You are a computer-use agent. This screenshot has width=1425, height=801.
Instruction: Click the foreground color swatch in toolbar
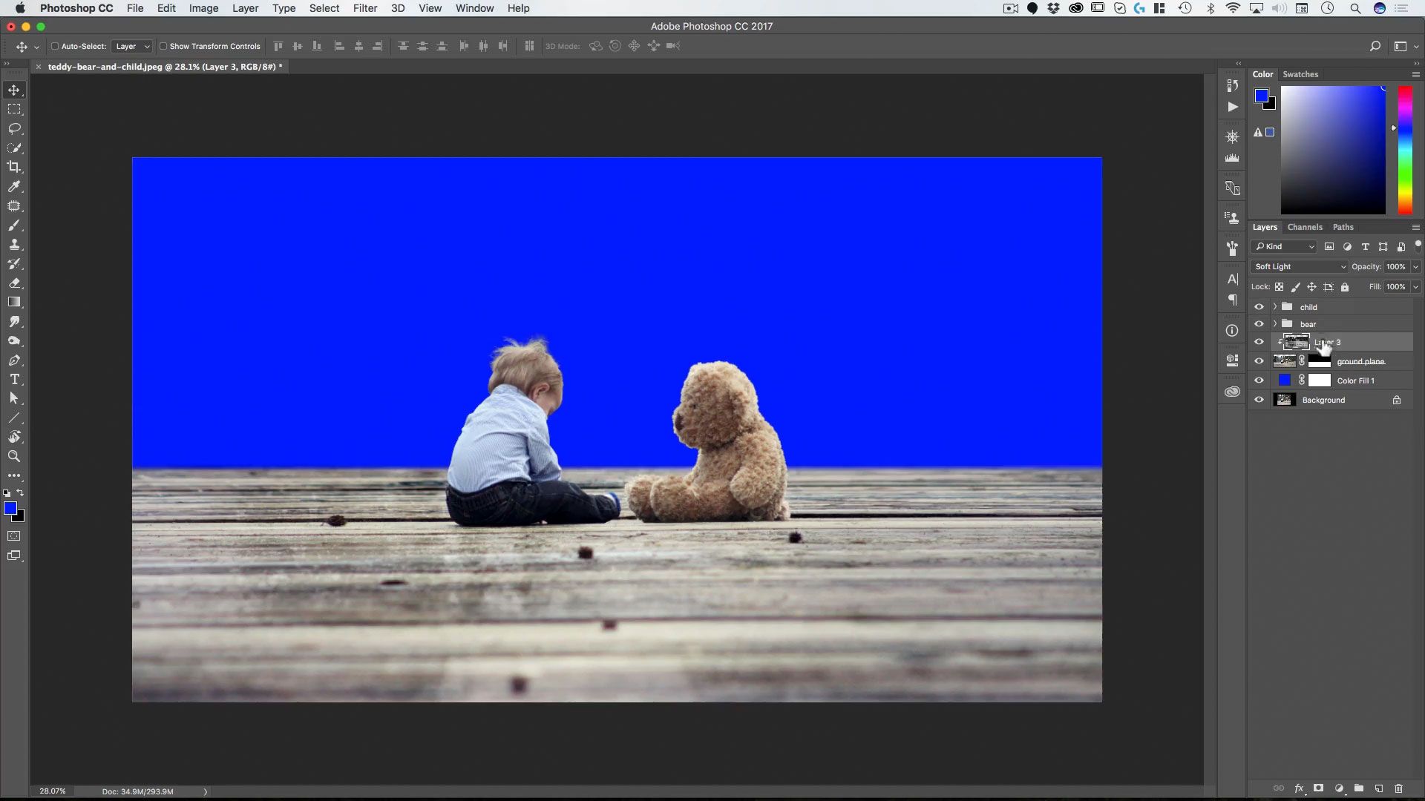pos(10,508)
